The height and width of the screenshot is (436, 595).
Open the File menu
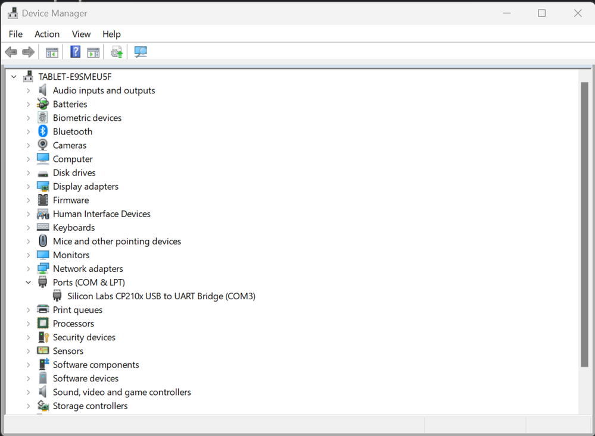tap(15, 34)
